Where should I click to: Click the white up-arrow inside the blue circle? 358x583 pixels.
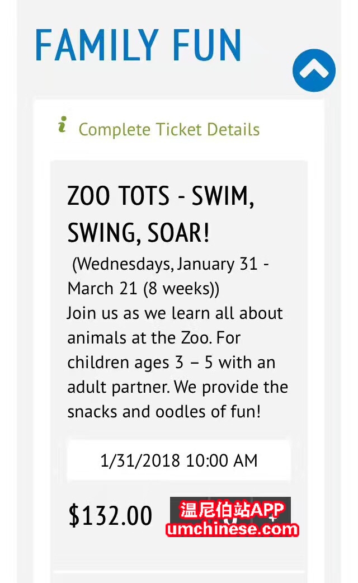(314, 69)
